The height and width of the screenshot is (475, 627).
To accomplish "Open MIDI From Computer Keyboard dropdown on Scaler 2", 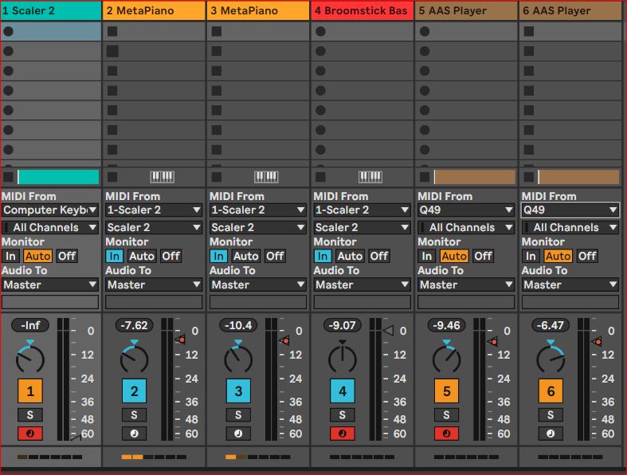I will 50,210.
